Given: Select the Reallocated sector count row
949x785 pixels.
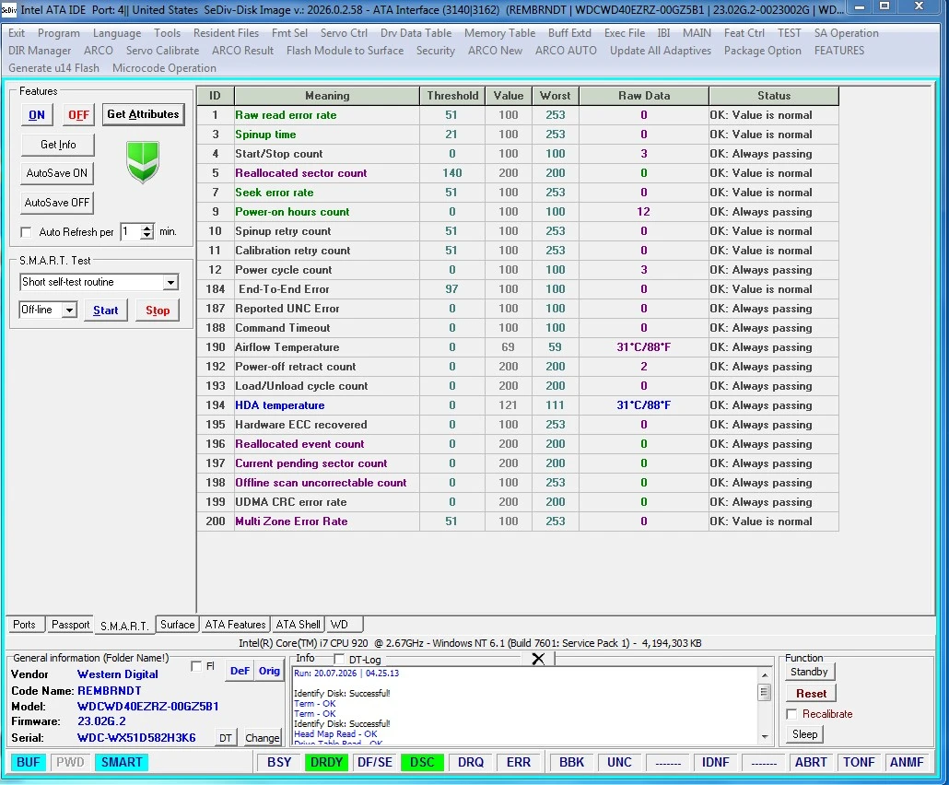Looking at the screenshot, I should (x=518, y=173).
